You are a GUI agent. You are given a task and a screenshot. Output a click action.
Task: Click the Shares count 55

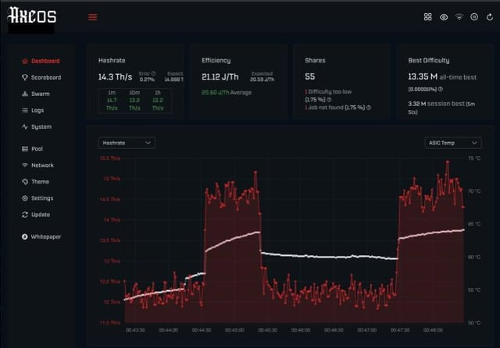tap(309, 76)
